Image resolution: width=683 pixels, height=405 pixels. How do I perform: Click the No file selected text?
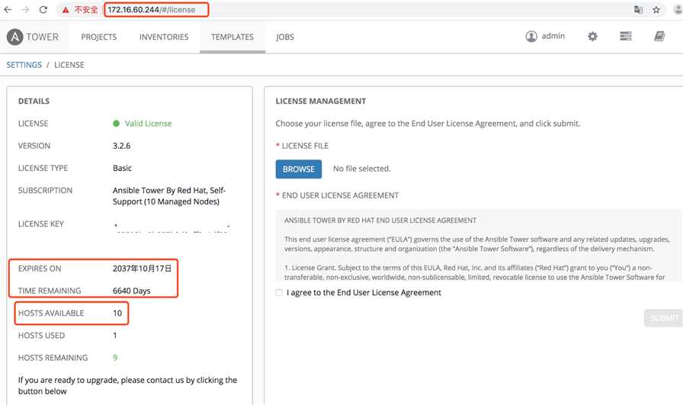pos(361,169)
